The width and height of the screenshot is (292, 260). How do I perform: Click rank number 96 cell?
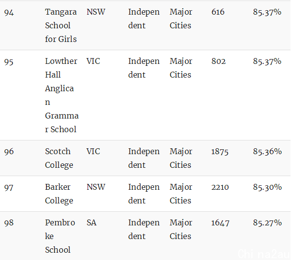(9, 152)
